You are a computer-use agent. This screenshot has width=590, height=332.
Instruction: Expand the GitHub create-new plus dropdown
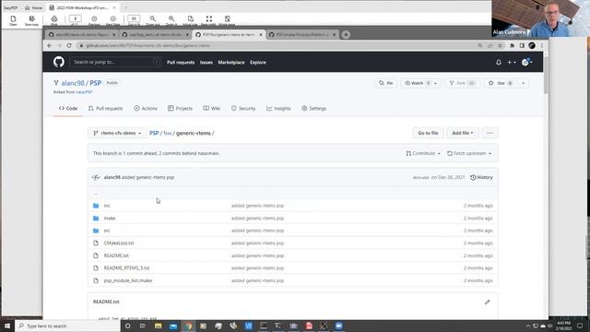511,63
